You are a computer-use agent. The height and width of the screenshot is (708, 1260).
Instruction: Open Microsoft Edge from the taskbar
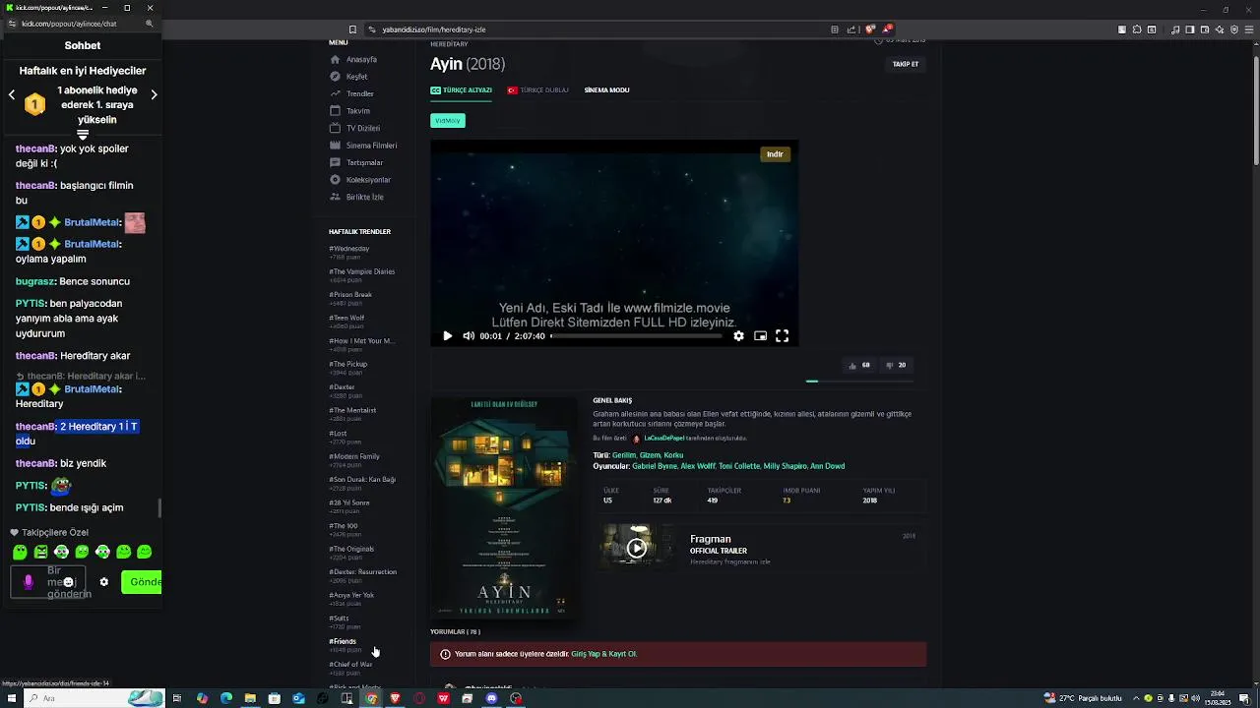(x=225, y=698)
